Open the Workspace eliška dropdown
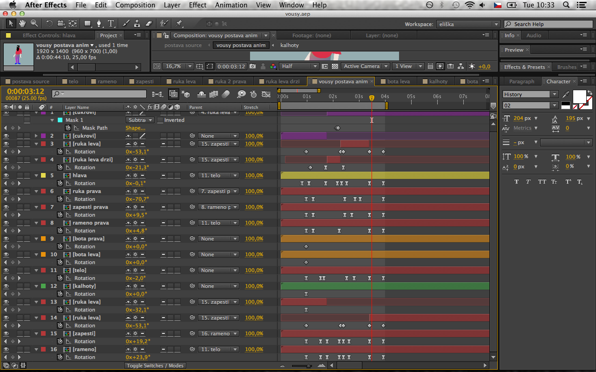The height and width of the screenshot is (372, 596). [467, 24]
